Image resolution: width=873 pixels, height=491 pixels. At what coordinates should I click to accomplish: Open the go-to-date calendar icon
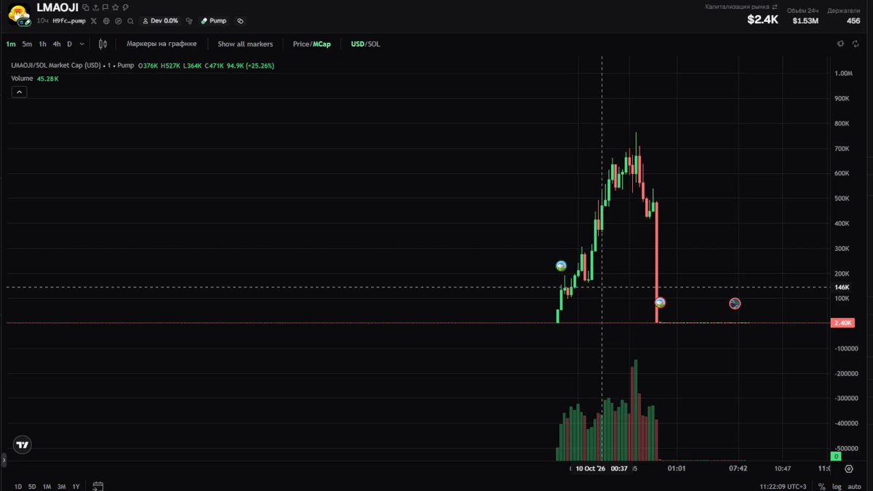coord(98,486)
